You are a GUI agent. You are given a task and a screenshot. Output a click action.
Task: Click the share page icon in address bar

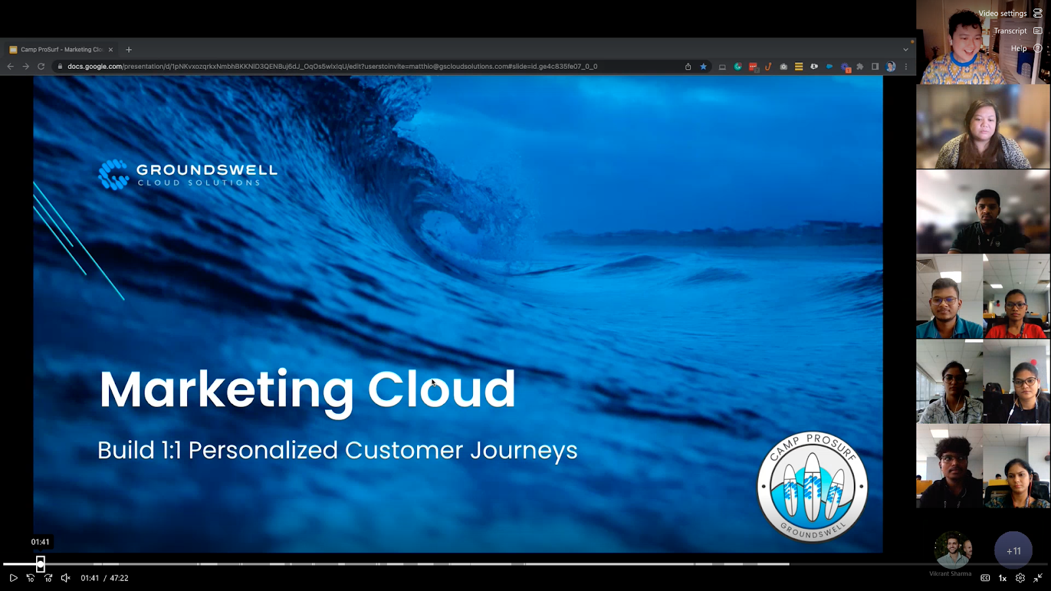pos(688,66)
